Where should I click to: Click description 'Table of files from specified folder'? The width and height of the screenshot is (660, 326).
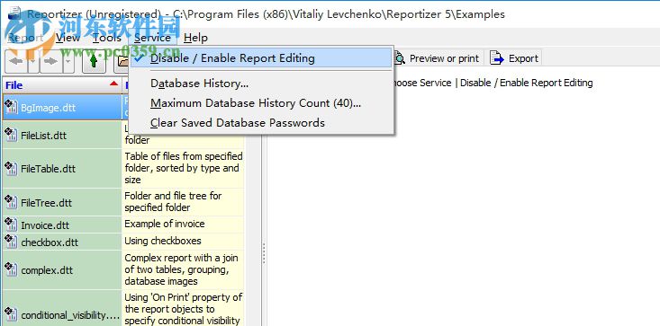184,168
